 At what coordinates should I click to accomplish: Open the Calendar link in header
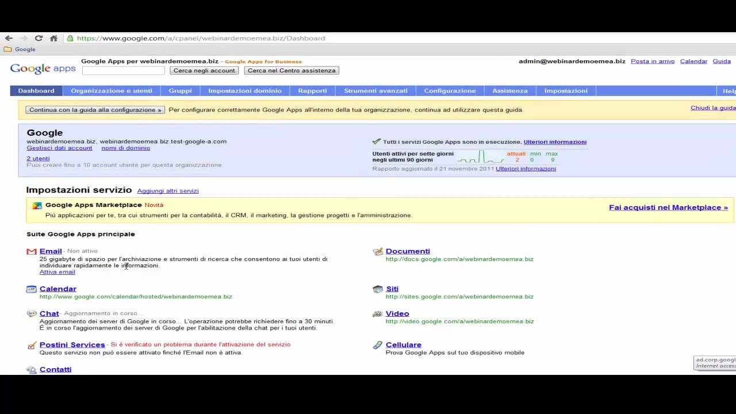point(693,61)
